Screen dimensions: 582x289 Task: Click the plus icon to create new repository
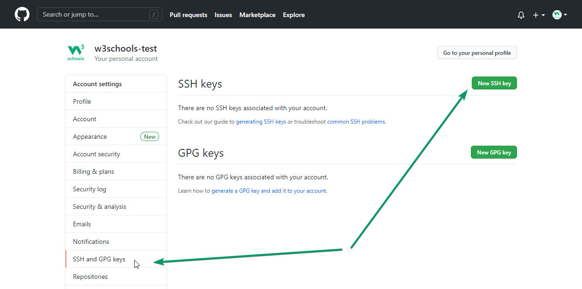click(x=535, y=15)
